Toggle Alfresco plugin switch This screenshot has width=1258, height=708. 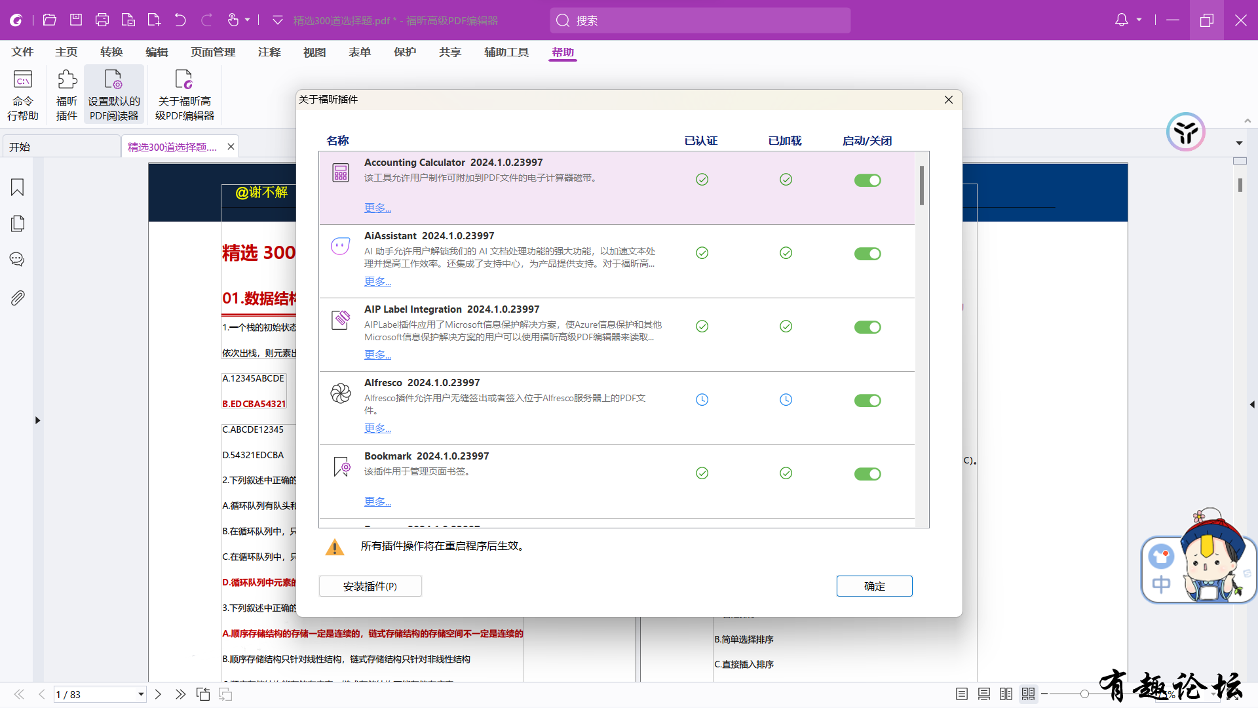coord(867,401)
